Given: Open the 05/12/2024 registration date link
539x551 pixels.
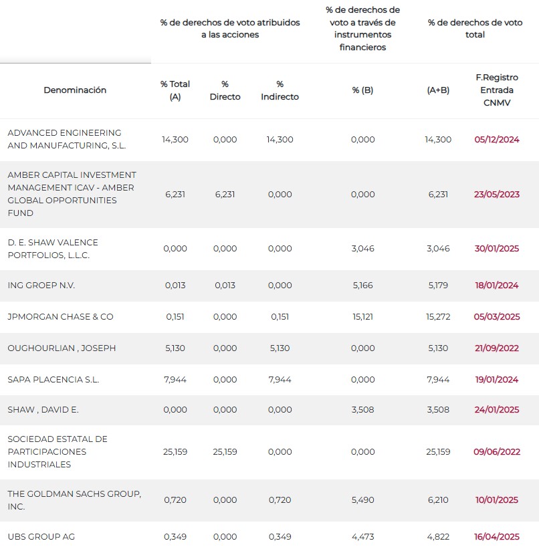Looking at the screenshot, I should [x=496, y=140].
